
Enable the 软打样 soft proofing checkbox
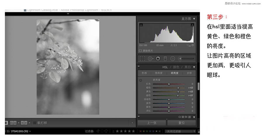point(35,123)
